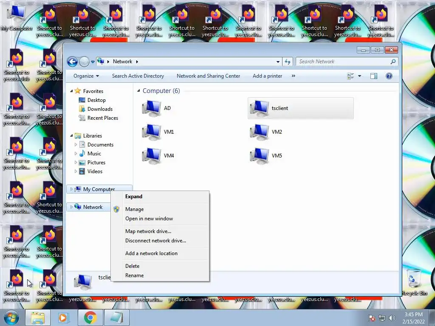This screenshot has width=435, height=326.
Task: Refresh the Network address bar
Action: (x=288, y=62)
